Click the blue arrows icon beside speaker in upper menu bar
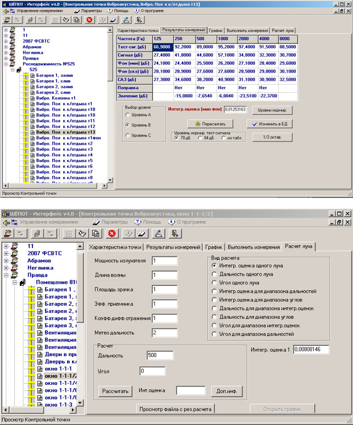Screen dimensions: 353x425 click(13, 11)
